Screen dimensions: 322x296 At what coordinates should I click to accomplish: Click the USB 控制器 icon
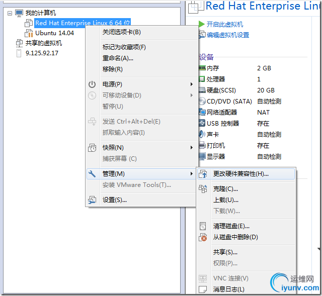(202, 123)
